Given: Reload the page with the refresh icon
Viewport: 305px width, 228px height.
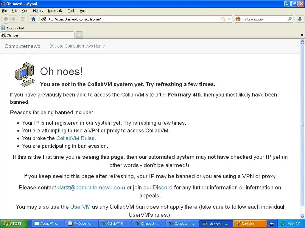Looking at the screenshot, I should tap(22, 19).
